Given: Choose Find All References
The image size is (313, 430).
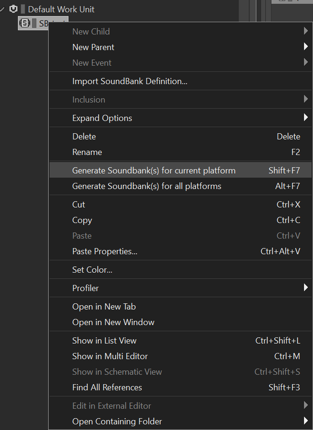Looking at the screenshot, I should [x=107, y=387].
